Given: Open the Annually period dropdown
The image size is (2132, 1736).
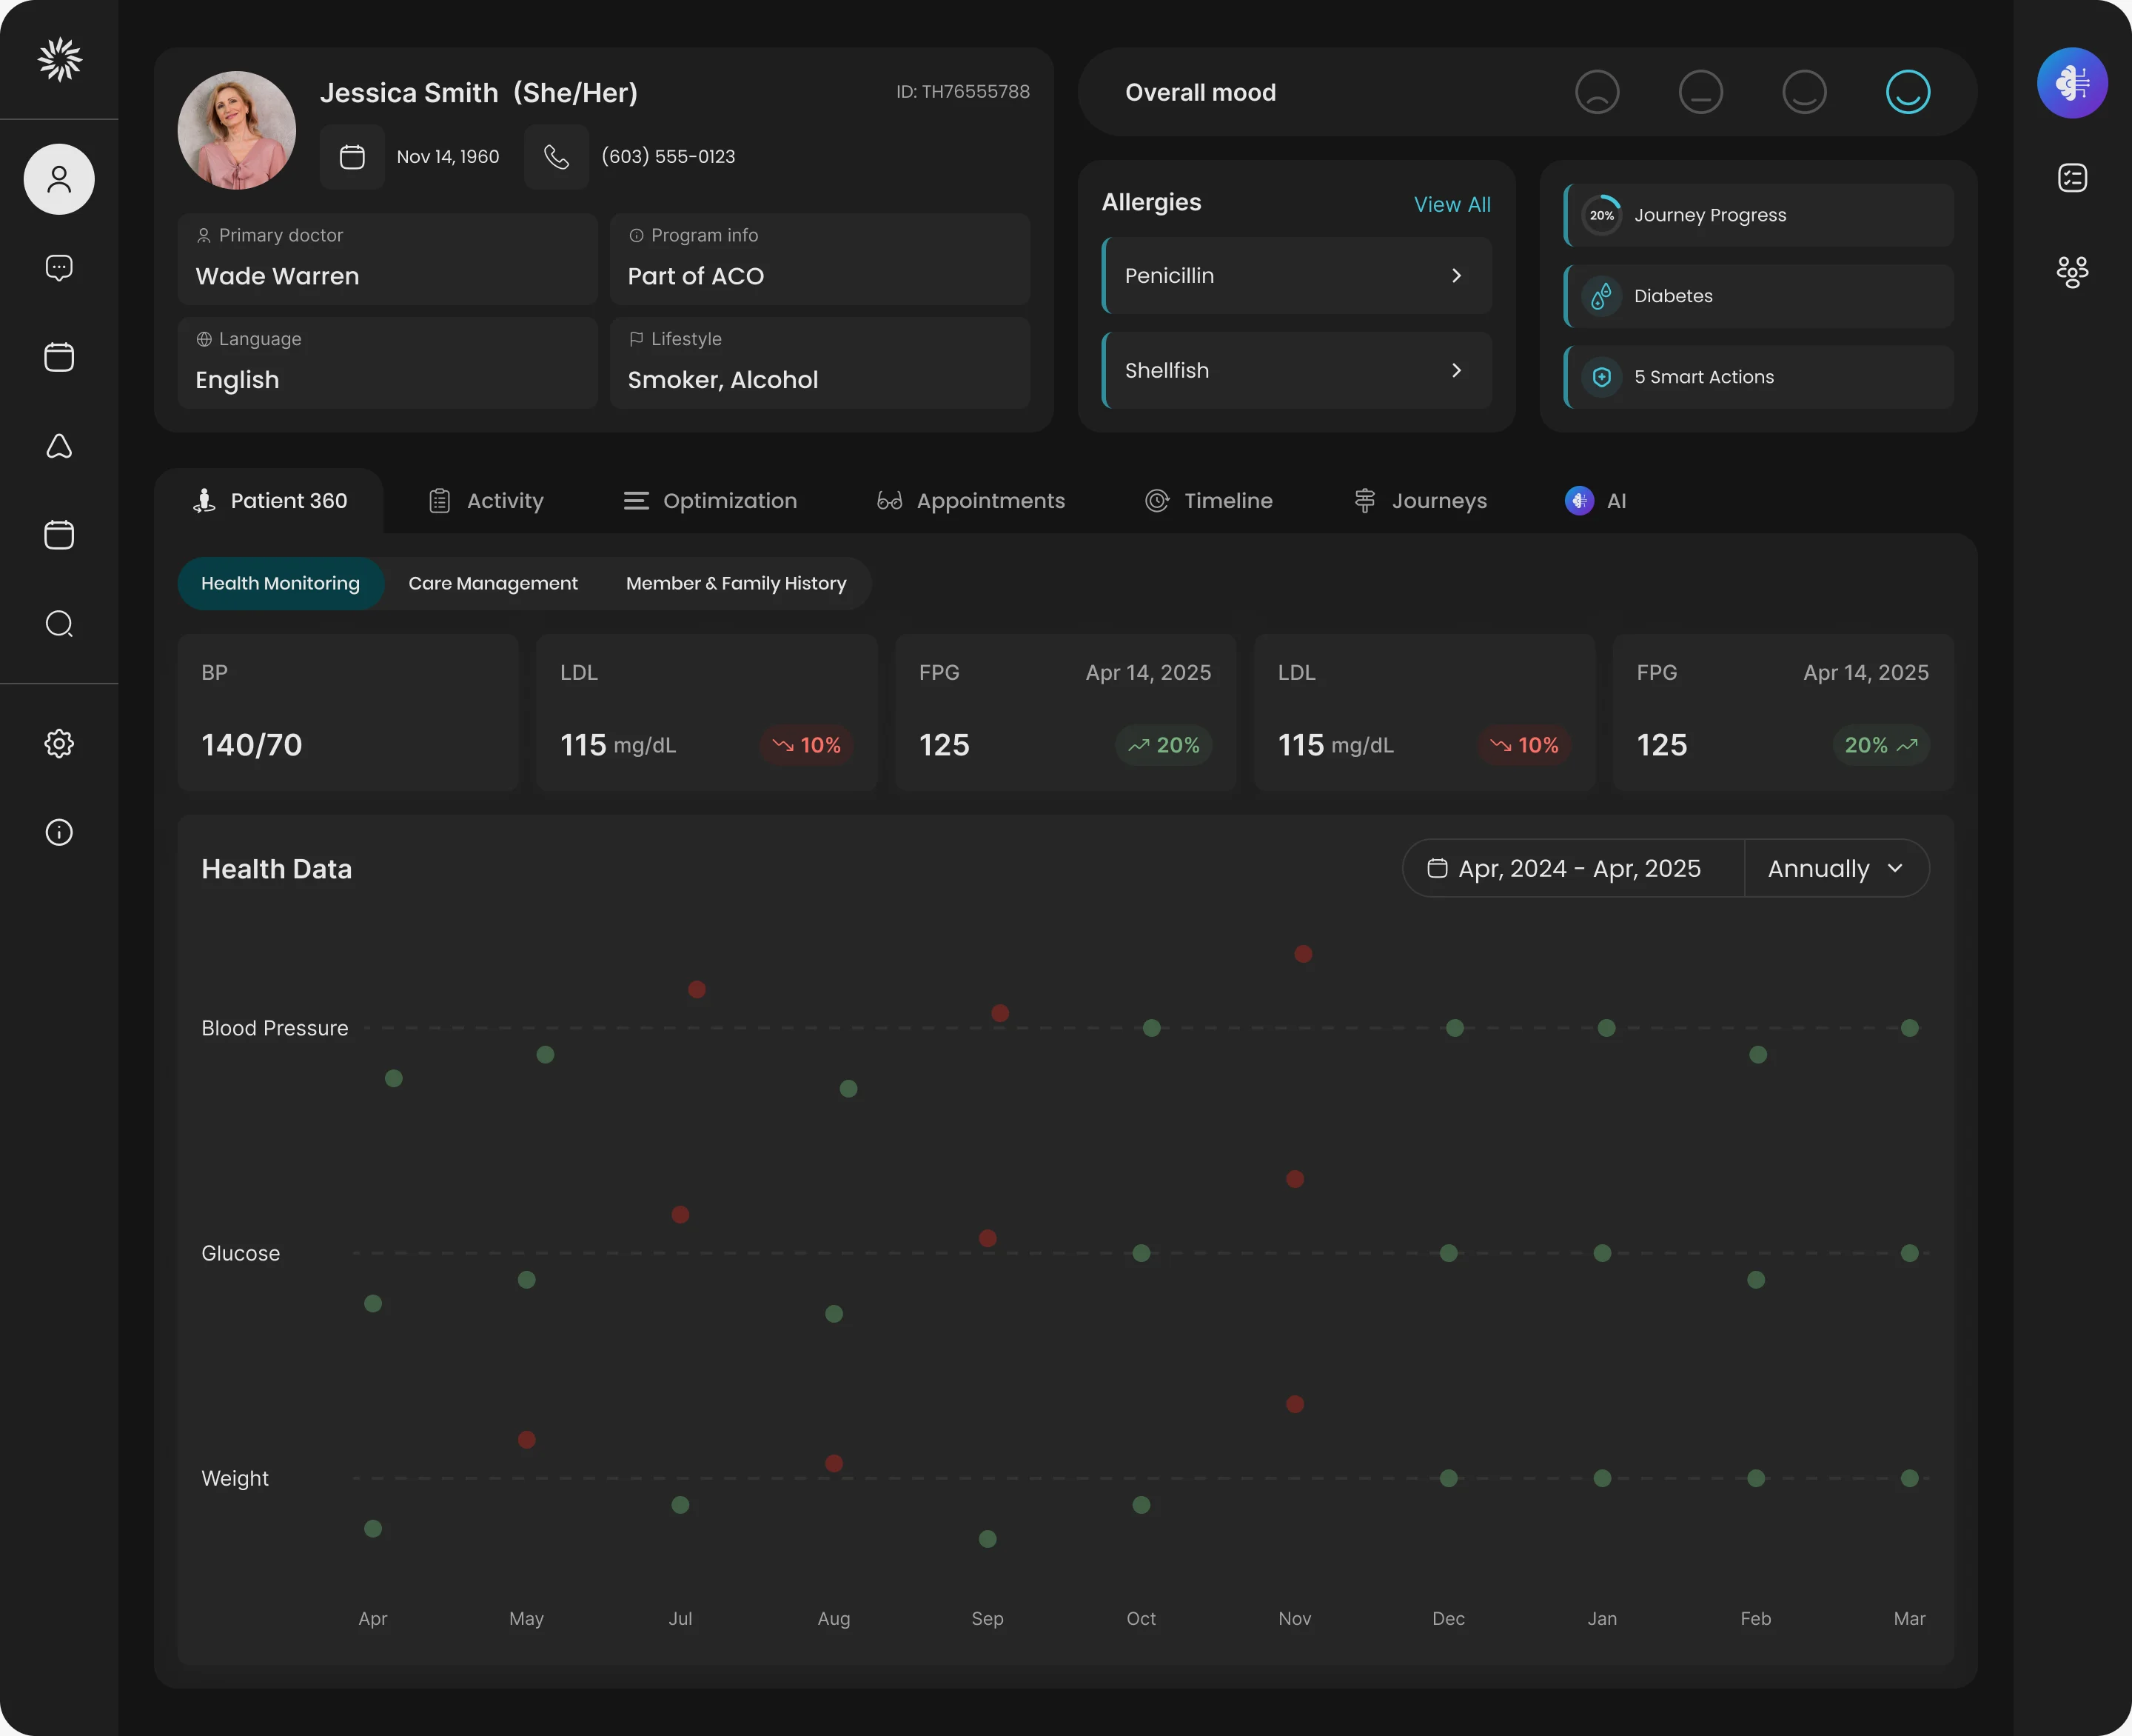Looking at the screenshot, I should 1836,868.
